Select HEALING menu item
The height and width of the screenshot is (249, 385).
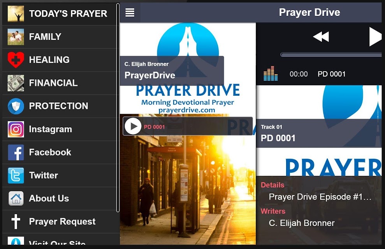click(x=59, y=60)
